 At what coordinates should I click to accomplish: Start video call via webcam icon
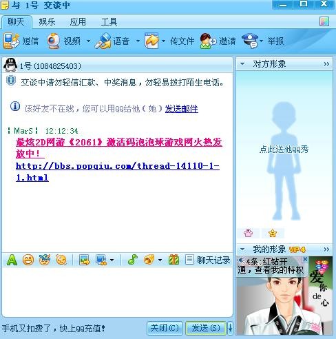pyautogui.click(x=53, y=41)
